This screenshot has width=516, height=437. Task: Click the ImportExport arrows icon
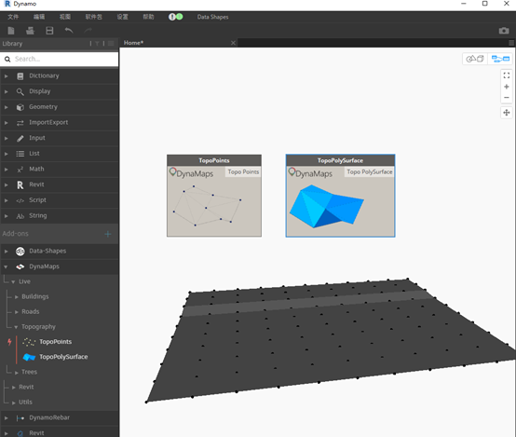(20, 122)
